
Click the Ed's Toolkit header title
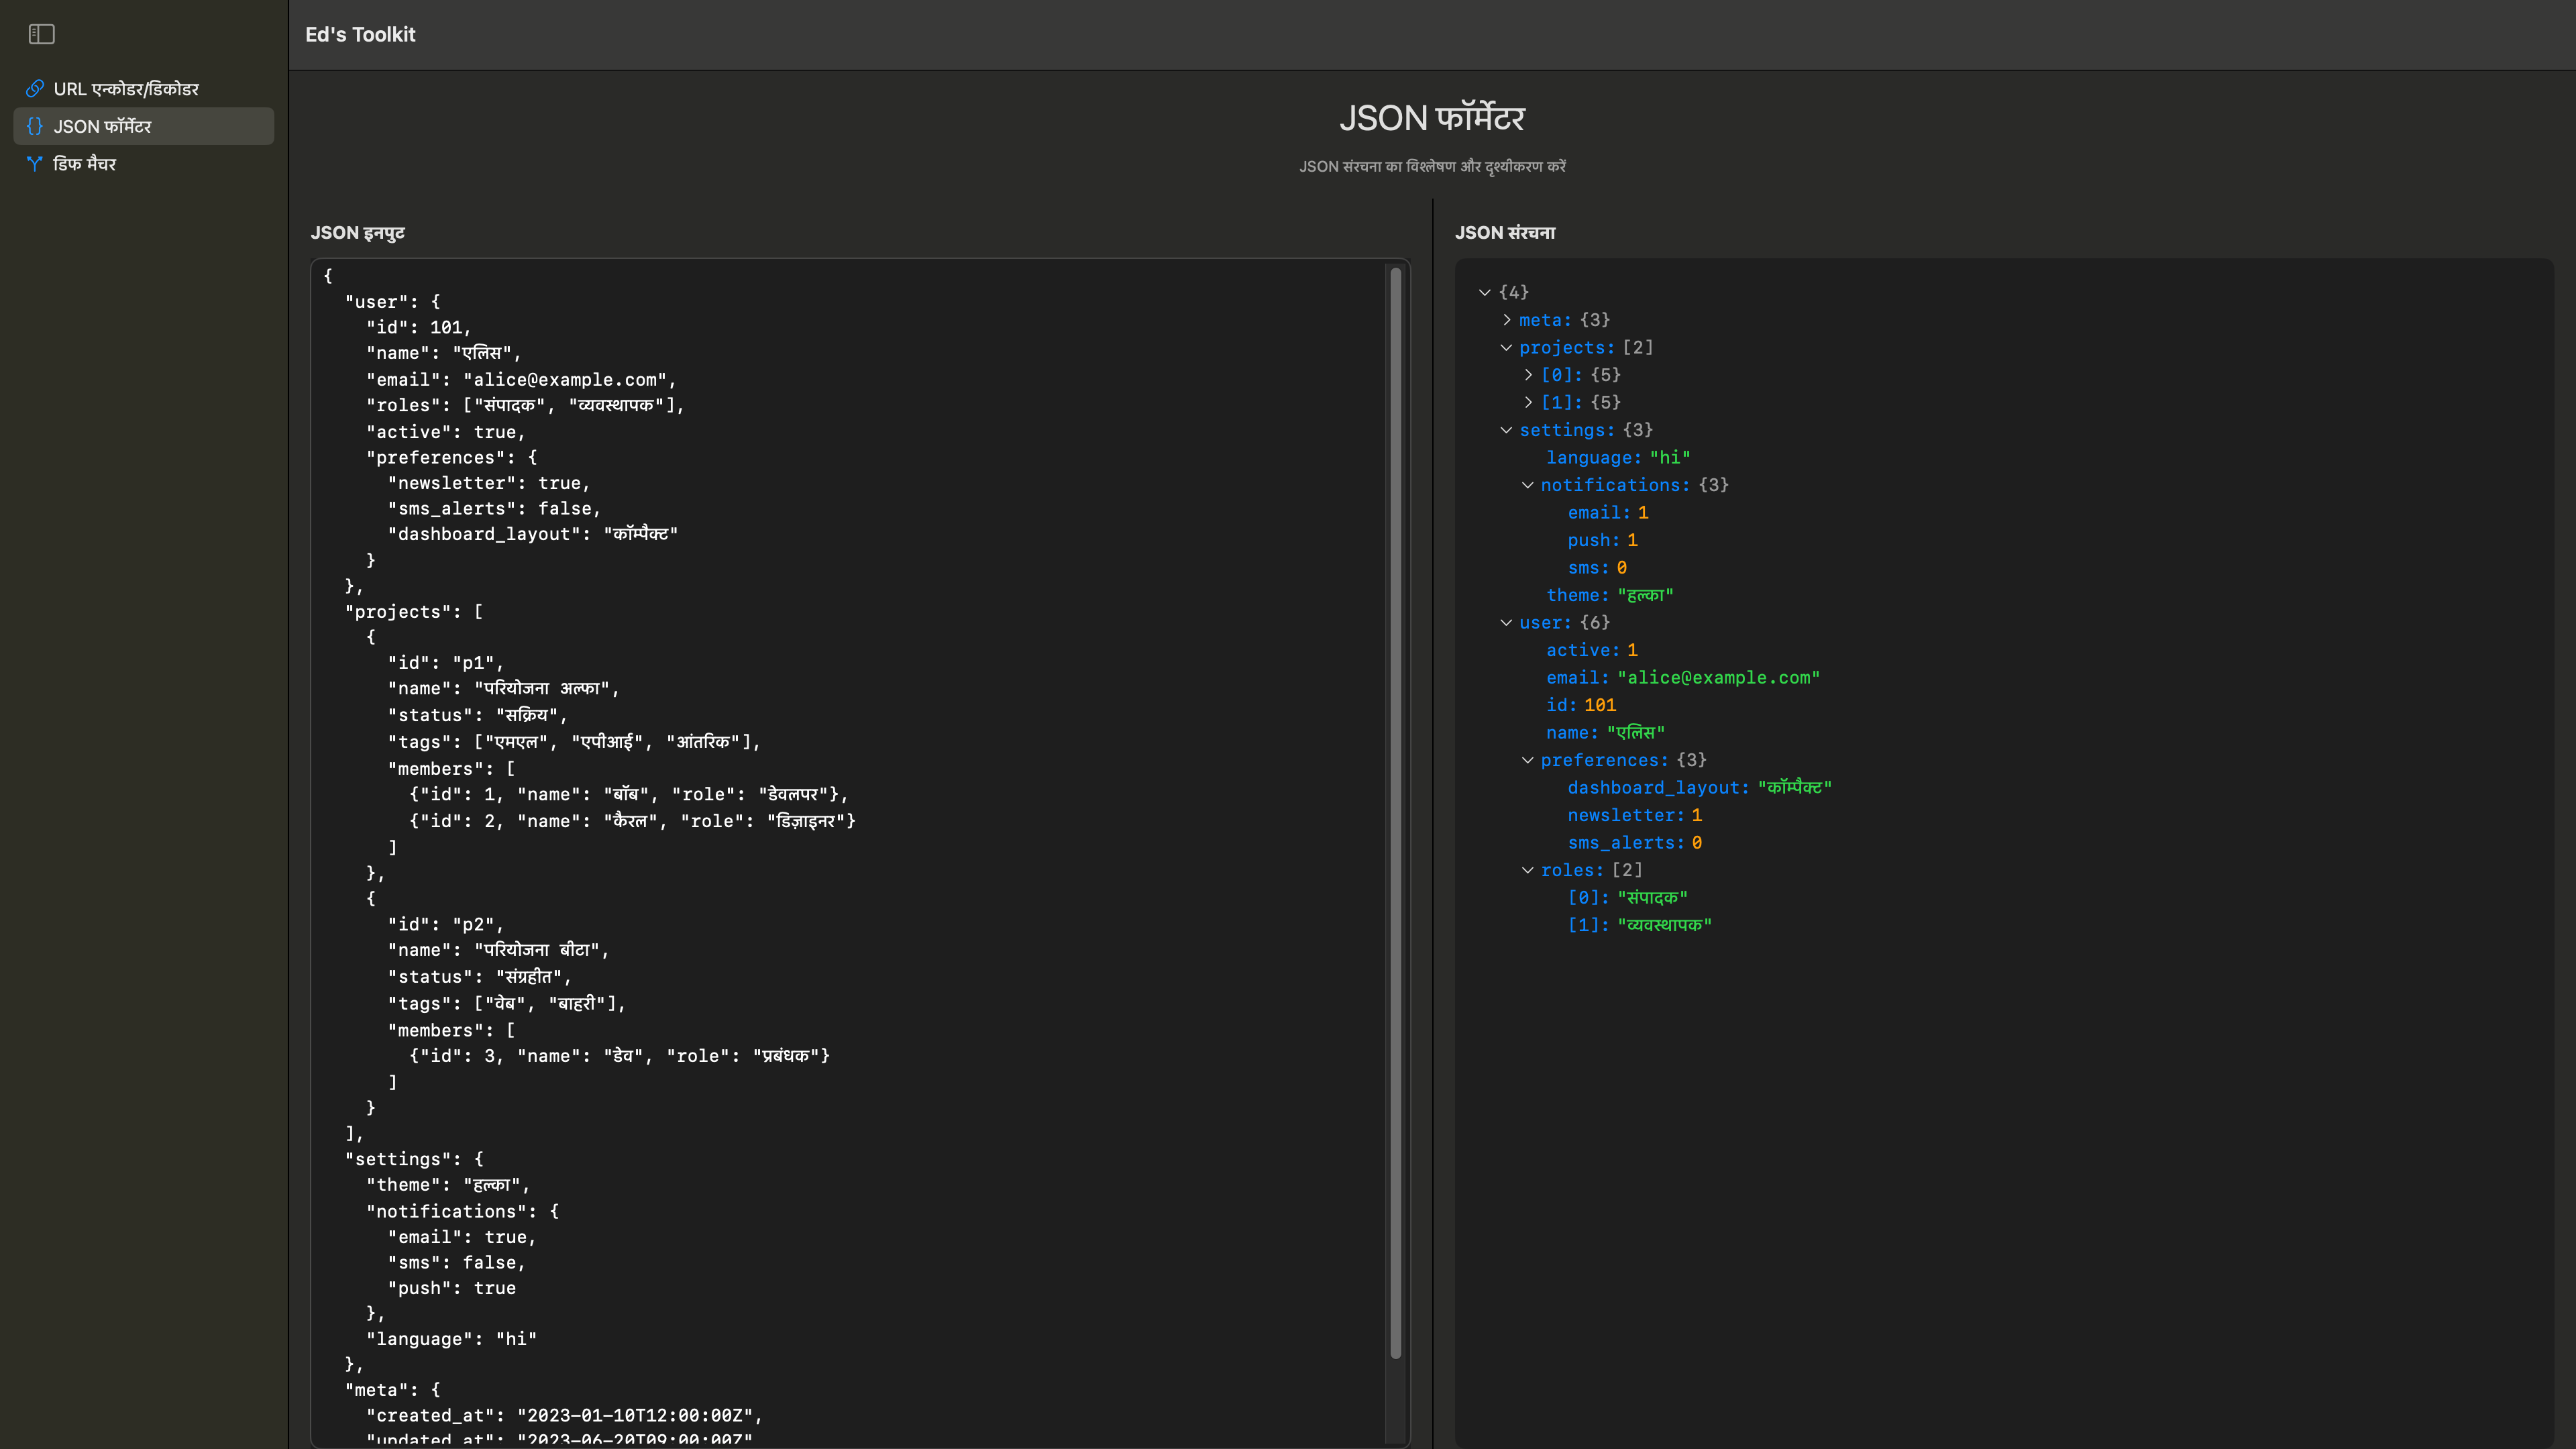(x=360, y=34)
